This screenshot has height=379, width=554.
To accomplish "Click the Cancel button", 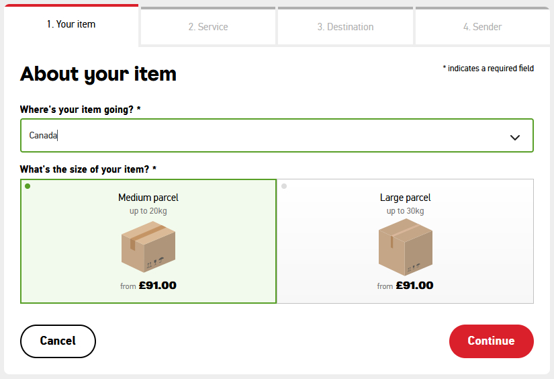I will pyautogui.click(x=58, y=341).
